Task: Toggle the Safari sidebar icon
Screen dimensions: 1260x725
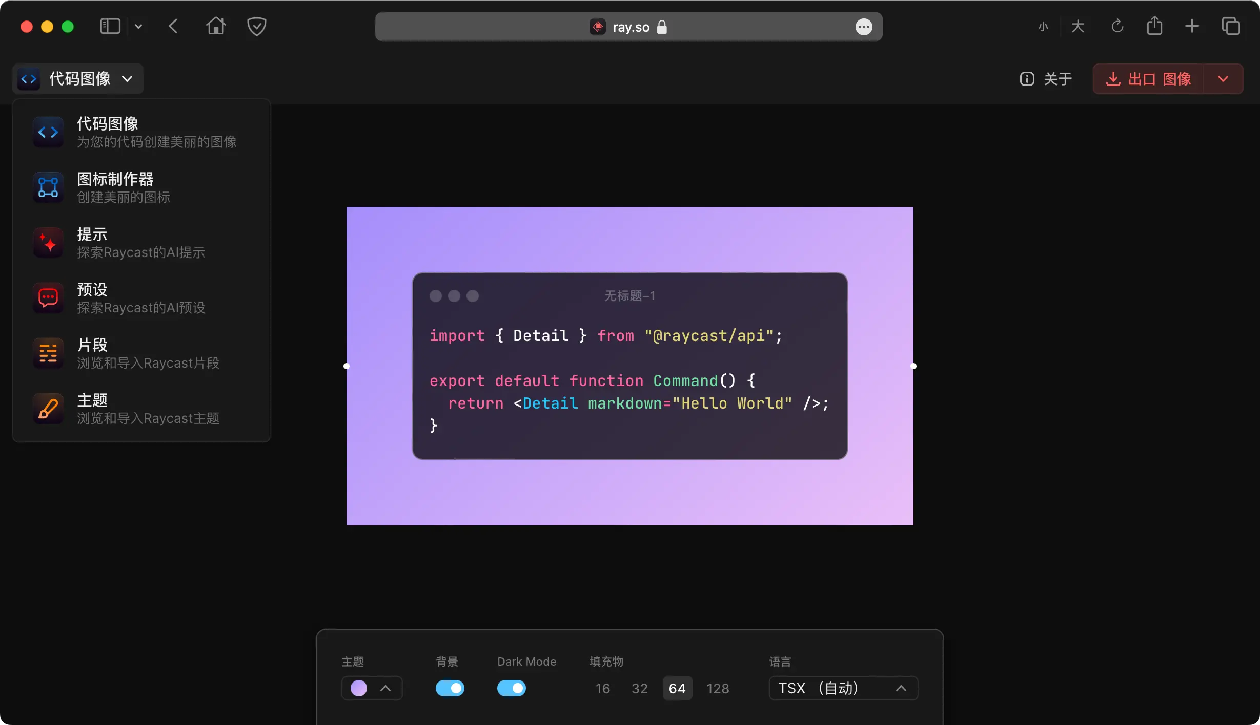Action: [110, 26]
